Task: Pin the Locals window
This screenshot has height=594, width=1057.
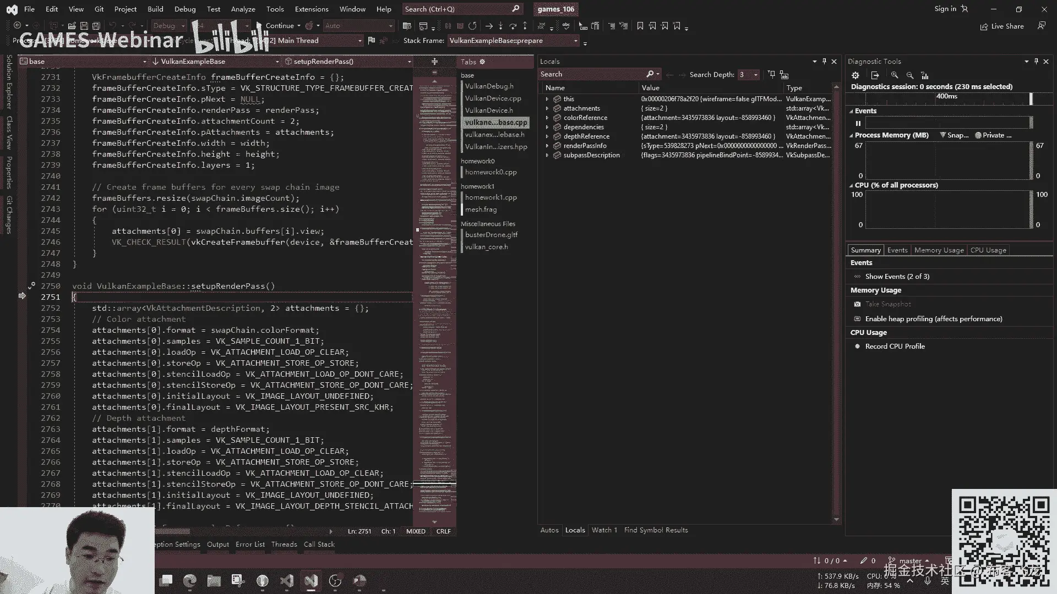Action: pyautogui.click(x=824, y=62)
